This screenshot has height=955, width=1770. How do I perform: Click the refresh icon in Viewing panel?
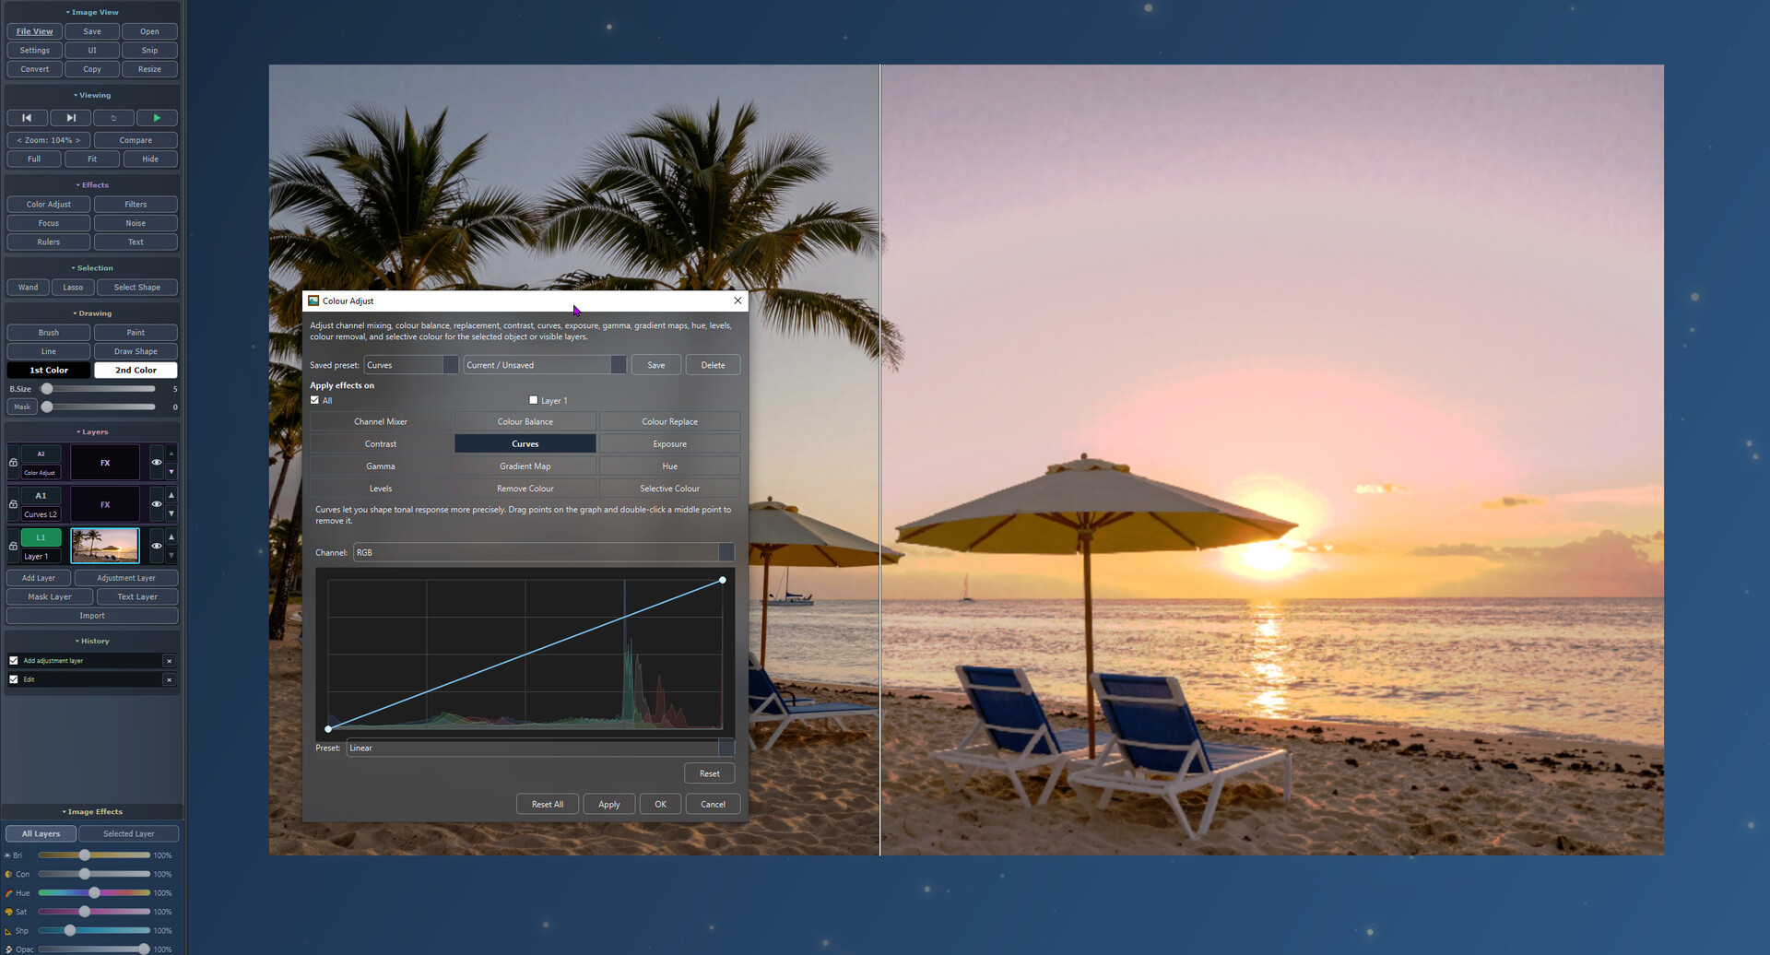[113, 118]
